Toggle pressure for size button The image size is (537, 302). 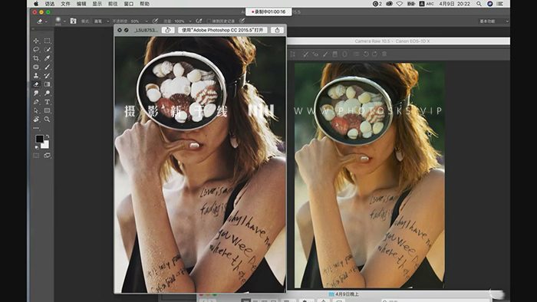(242, 21)
